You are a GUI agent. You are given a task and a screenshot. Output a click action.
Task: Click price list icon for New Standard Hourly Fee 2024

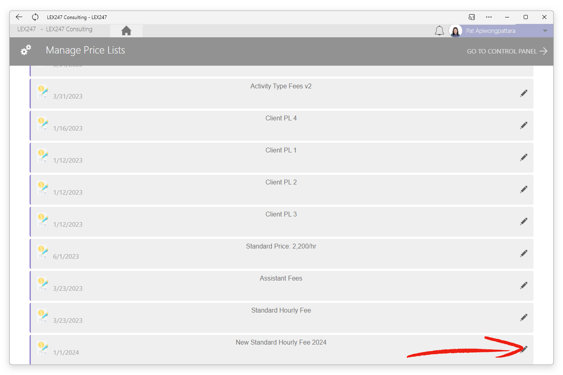(42, 347)
